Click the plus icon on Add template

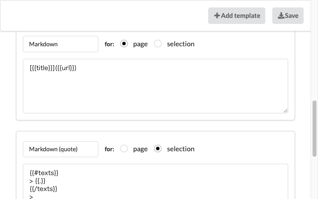click(217, 15)
